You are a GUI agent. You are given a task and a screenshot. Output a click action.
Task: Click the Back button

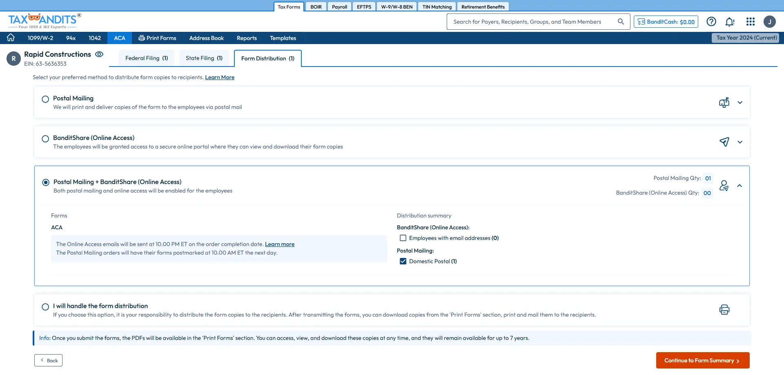pos(48,360)
